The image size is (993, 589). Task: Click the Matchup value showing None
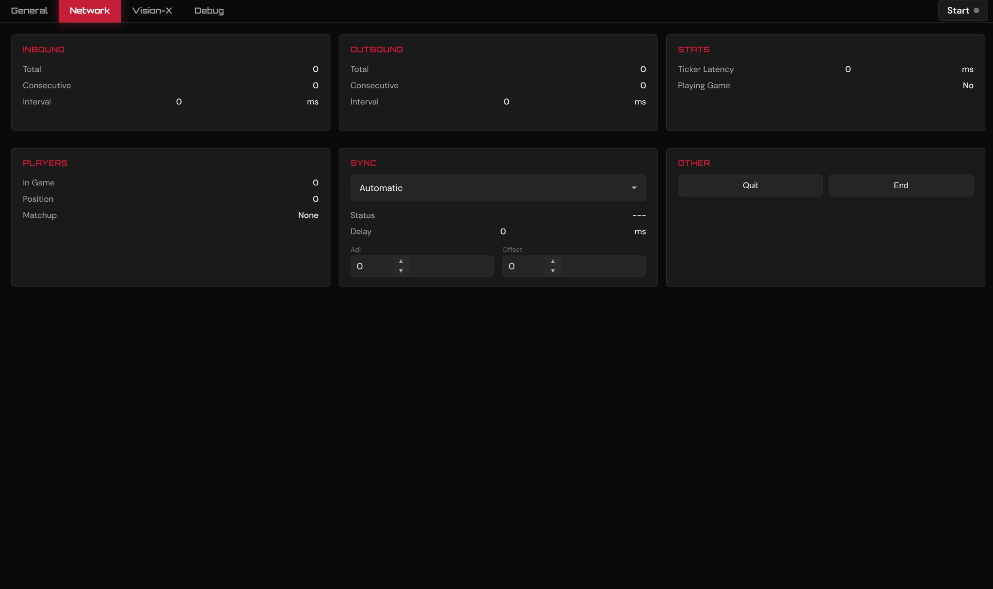tap(308, 215)
